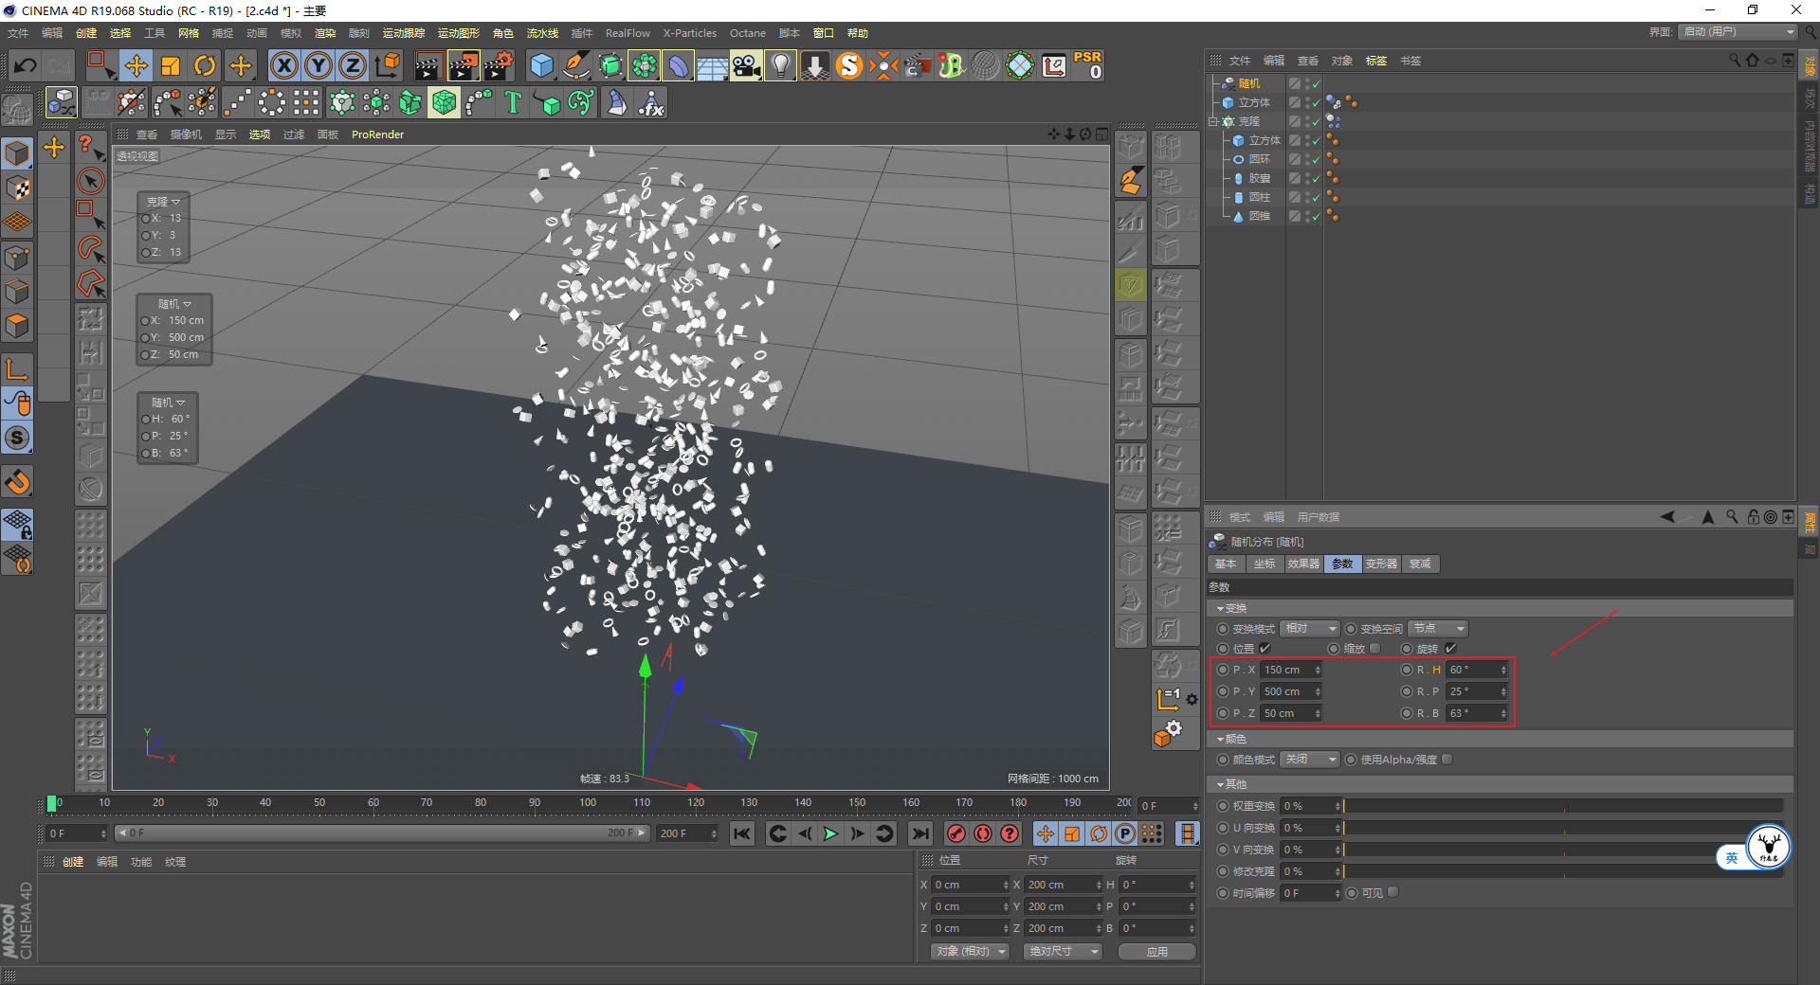Screen dimensions: 1820x985
Task: Open Render Settings gear clapperboard
Action: (499, 66)
